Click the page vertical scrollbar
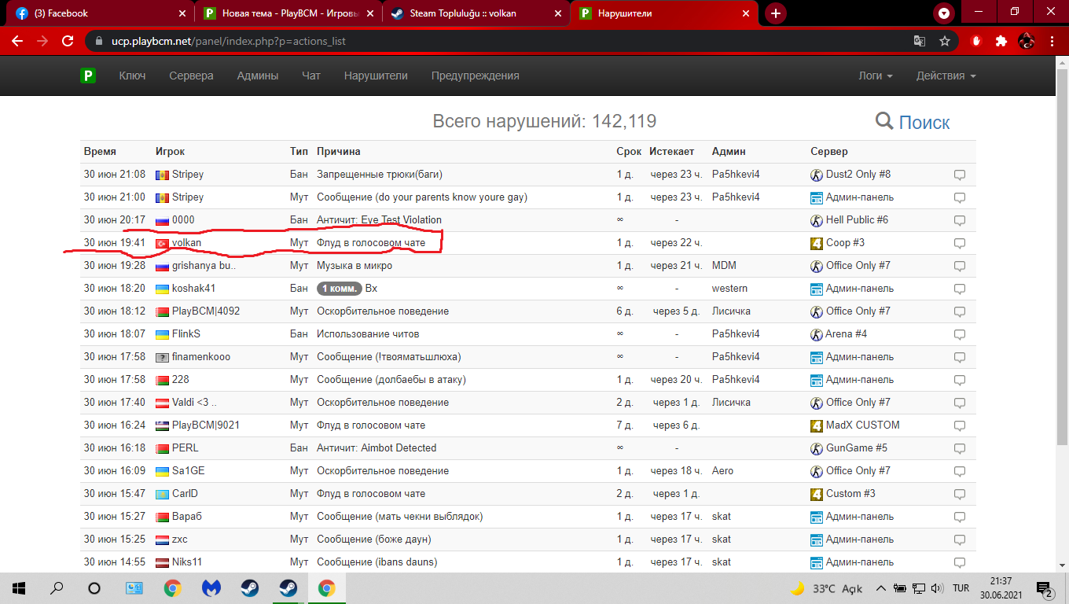This screenshot has width=1069, height=604. click(1062, 275)
